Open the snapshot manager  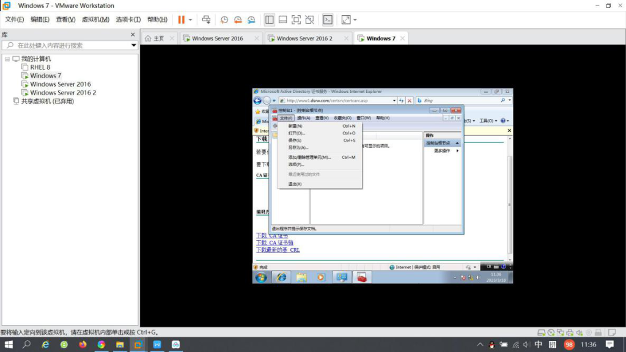click(x=251, y=20)
